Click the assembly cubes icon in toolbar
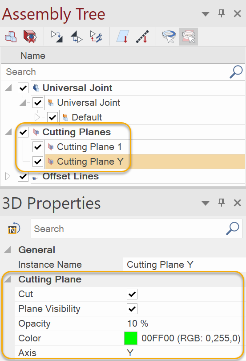 11,37
